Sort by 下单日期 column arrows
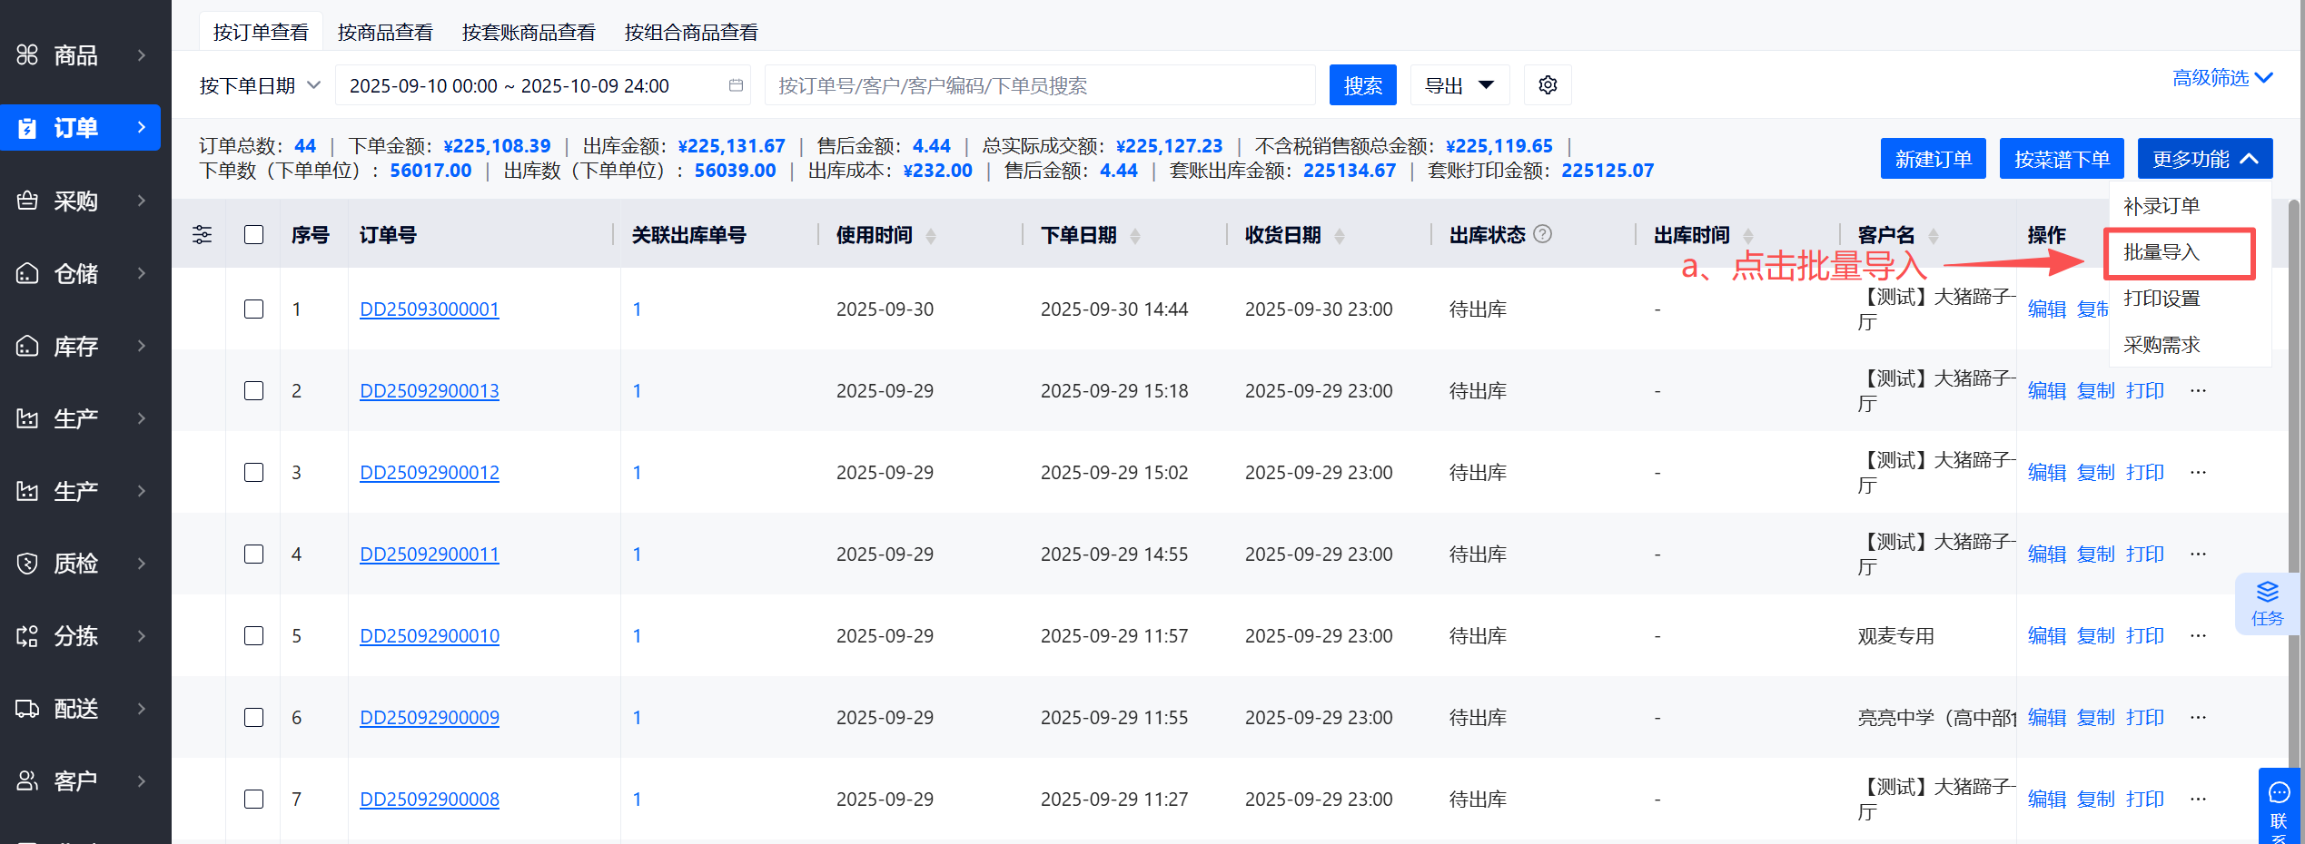This screenshot has height=844, width=2305. coord(1135,236)
